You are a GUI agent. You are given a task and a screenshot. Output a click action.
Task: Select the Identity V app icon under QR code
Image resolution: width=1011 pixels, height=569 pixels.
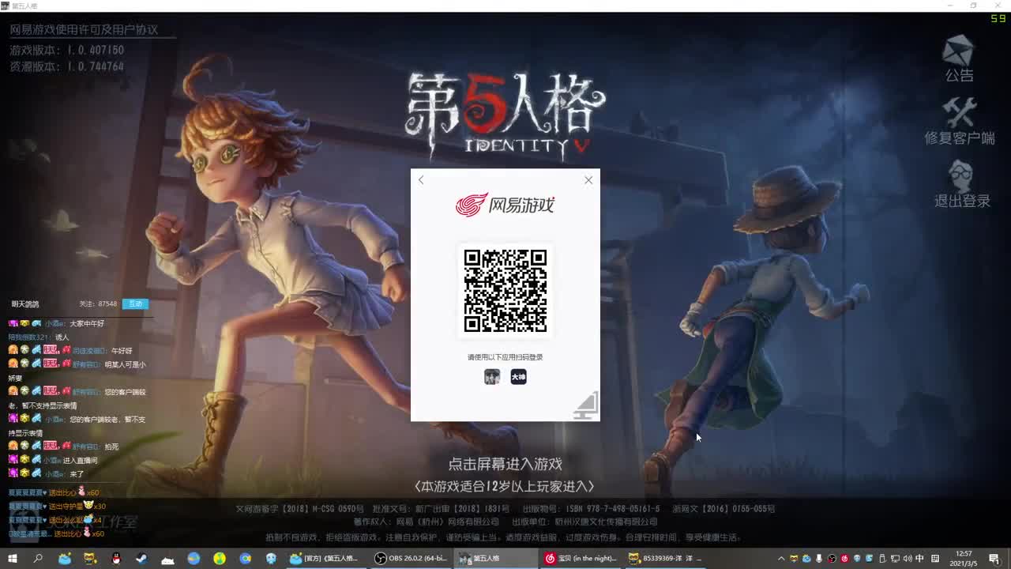click(x=492, y=377)
